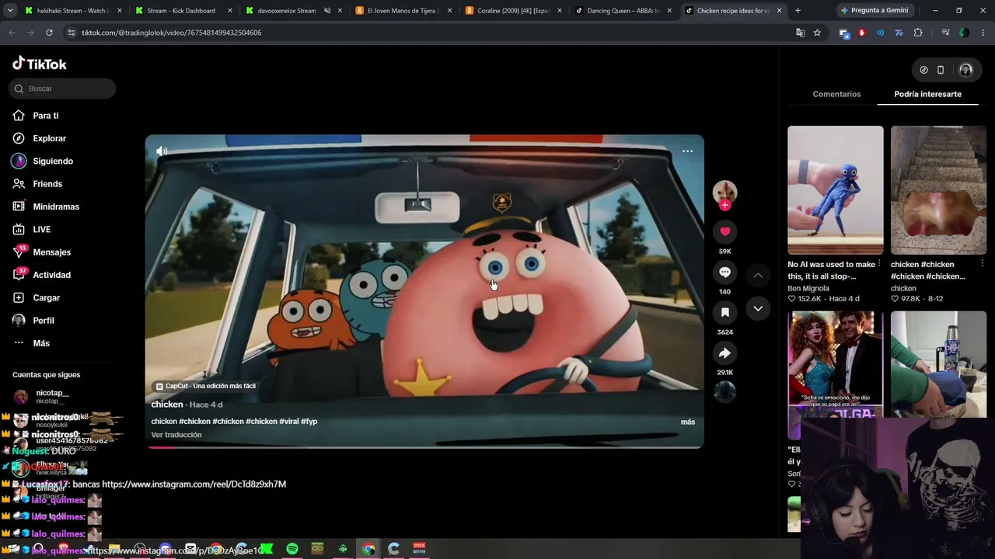The height and width of the screenshot is (559, 995).
Task: Switch to the Comentarios tab
Action: point(836,94)
